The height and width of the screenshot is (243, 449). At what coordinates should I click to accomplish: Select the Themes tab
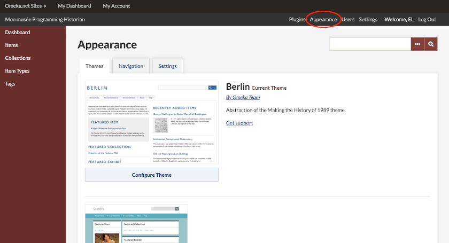[x=95, y=66]
